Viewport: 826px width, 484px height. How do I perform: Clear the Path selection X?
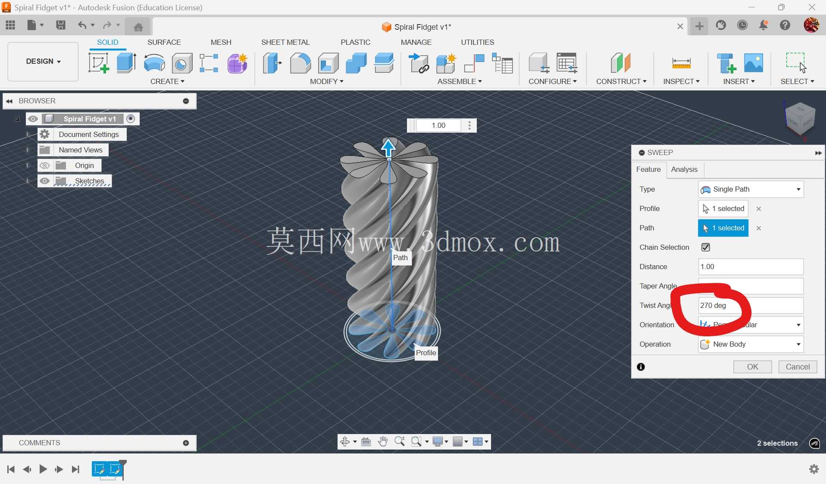[759, 228]
